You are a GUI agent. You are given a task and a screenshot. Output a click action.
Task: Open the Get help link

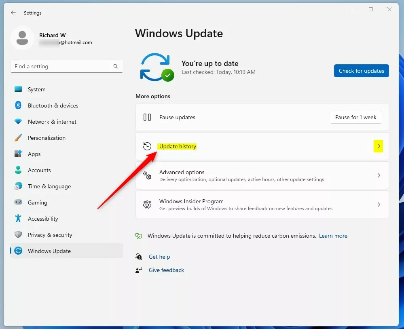point(159,257)
